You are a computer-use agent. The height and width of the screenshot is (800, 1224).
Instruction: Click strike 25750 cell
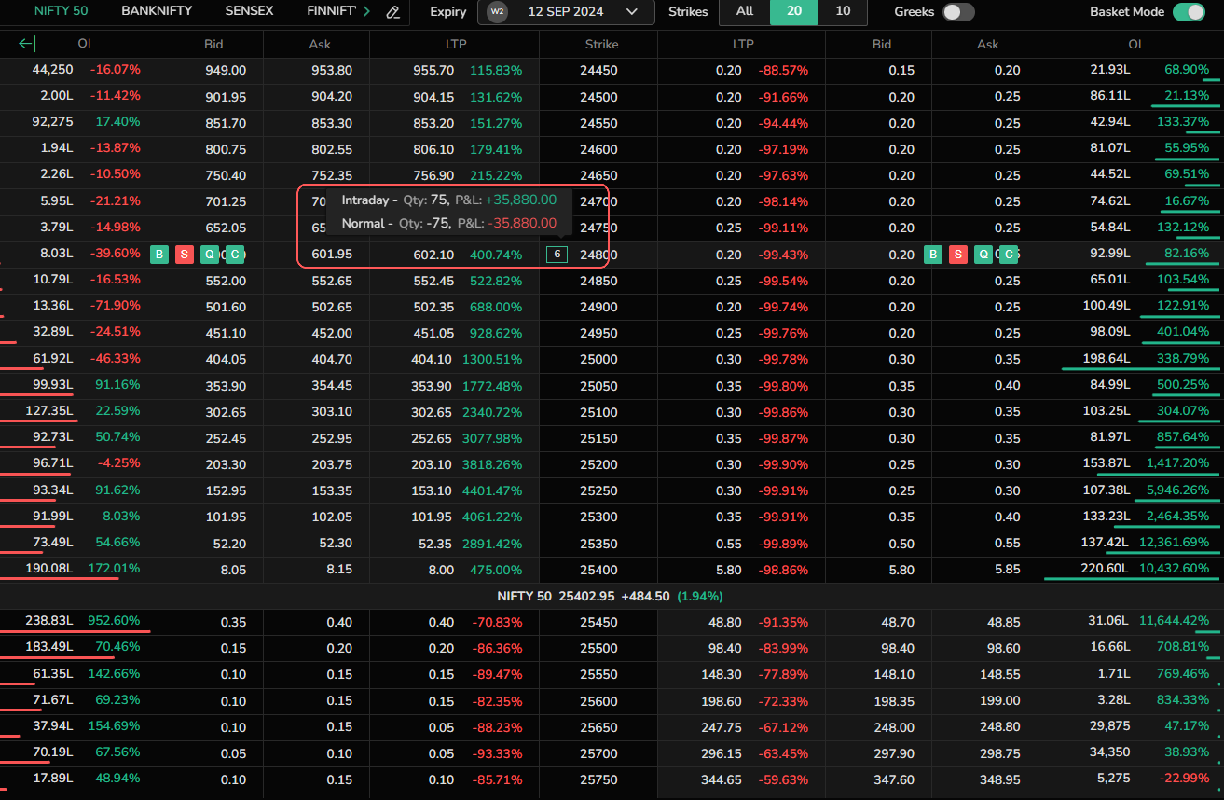click(598, 779)
